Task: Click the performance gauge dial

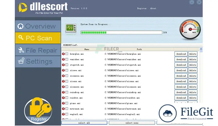Action: (190, 29)
